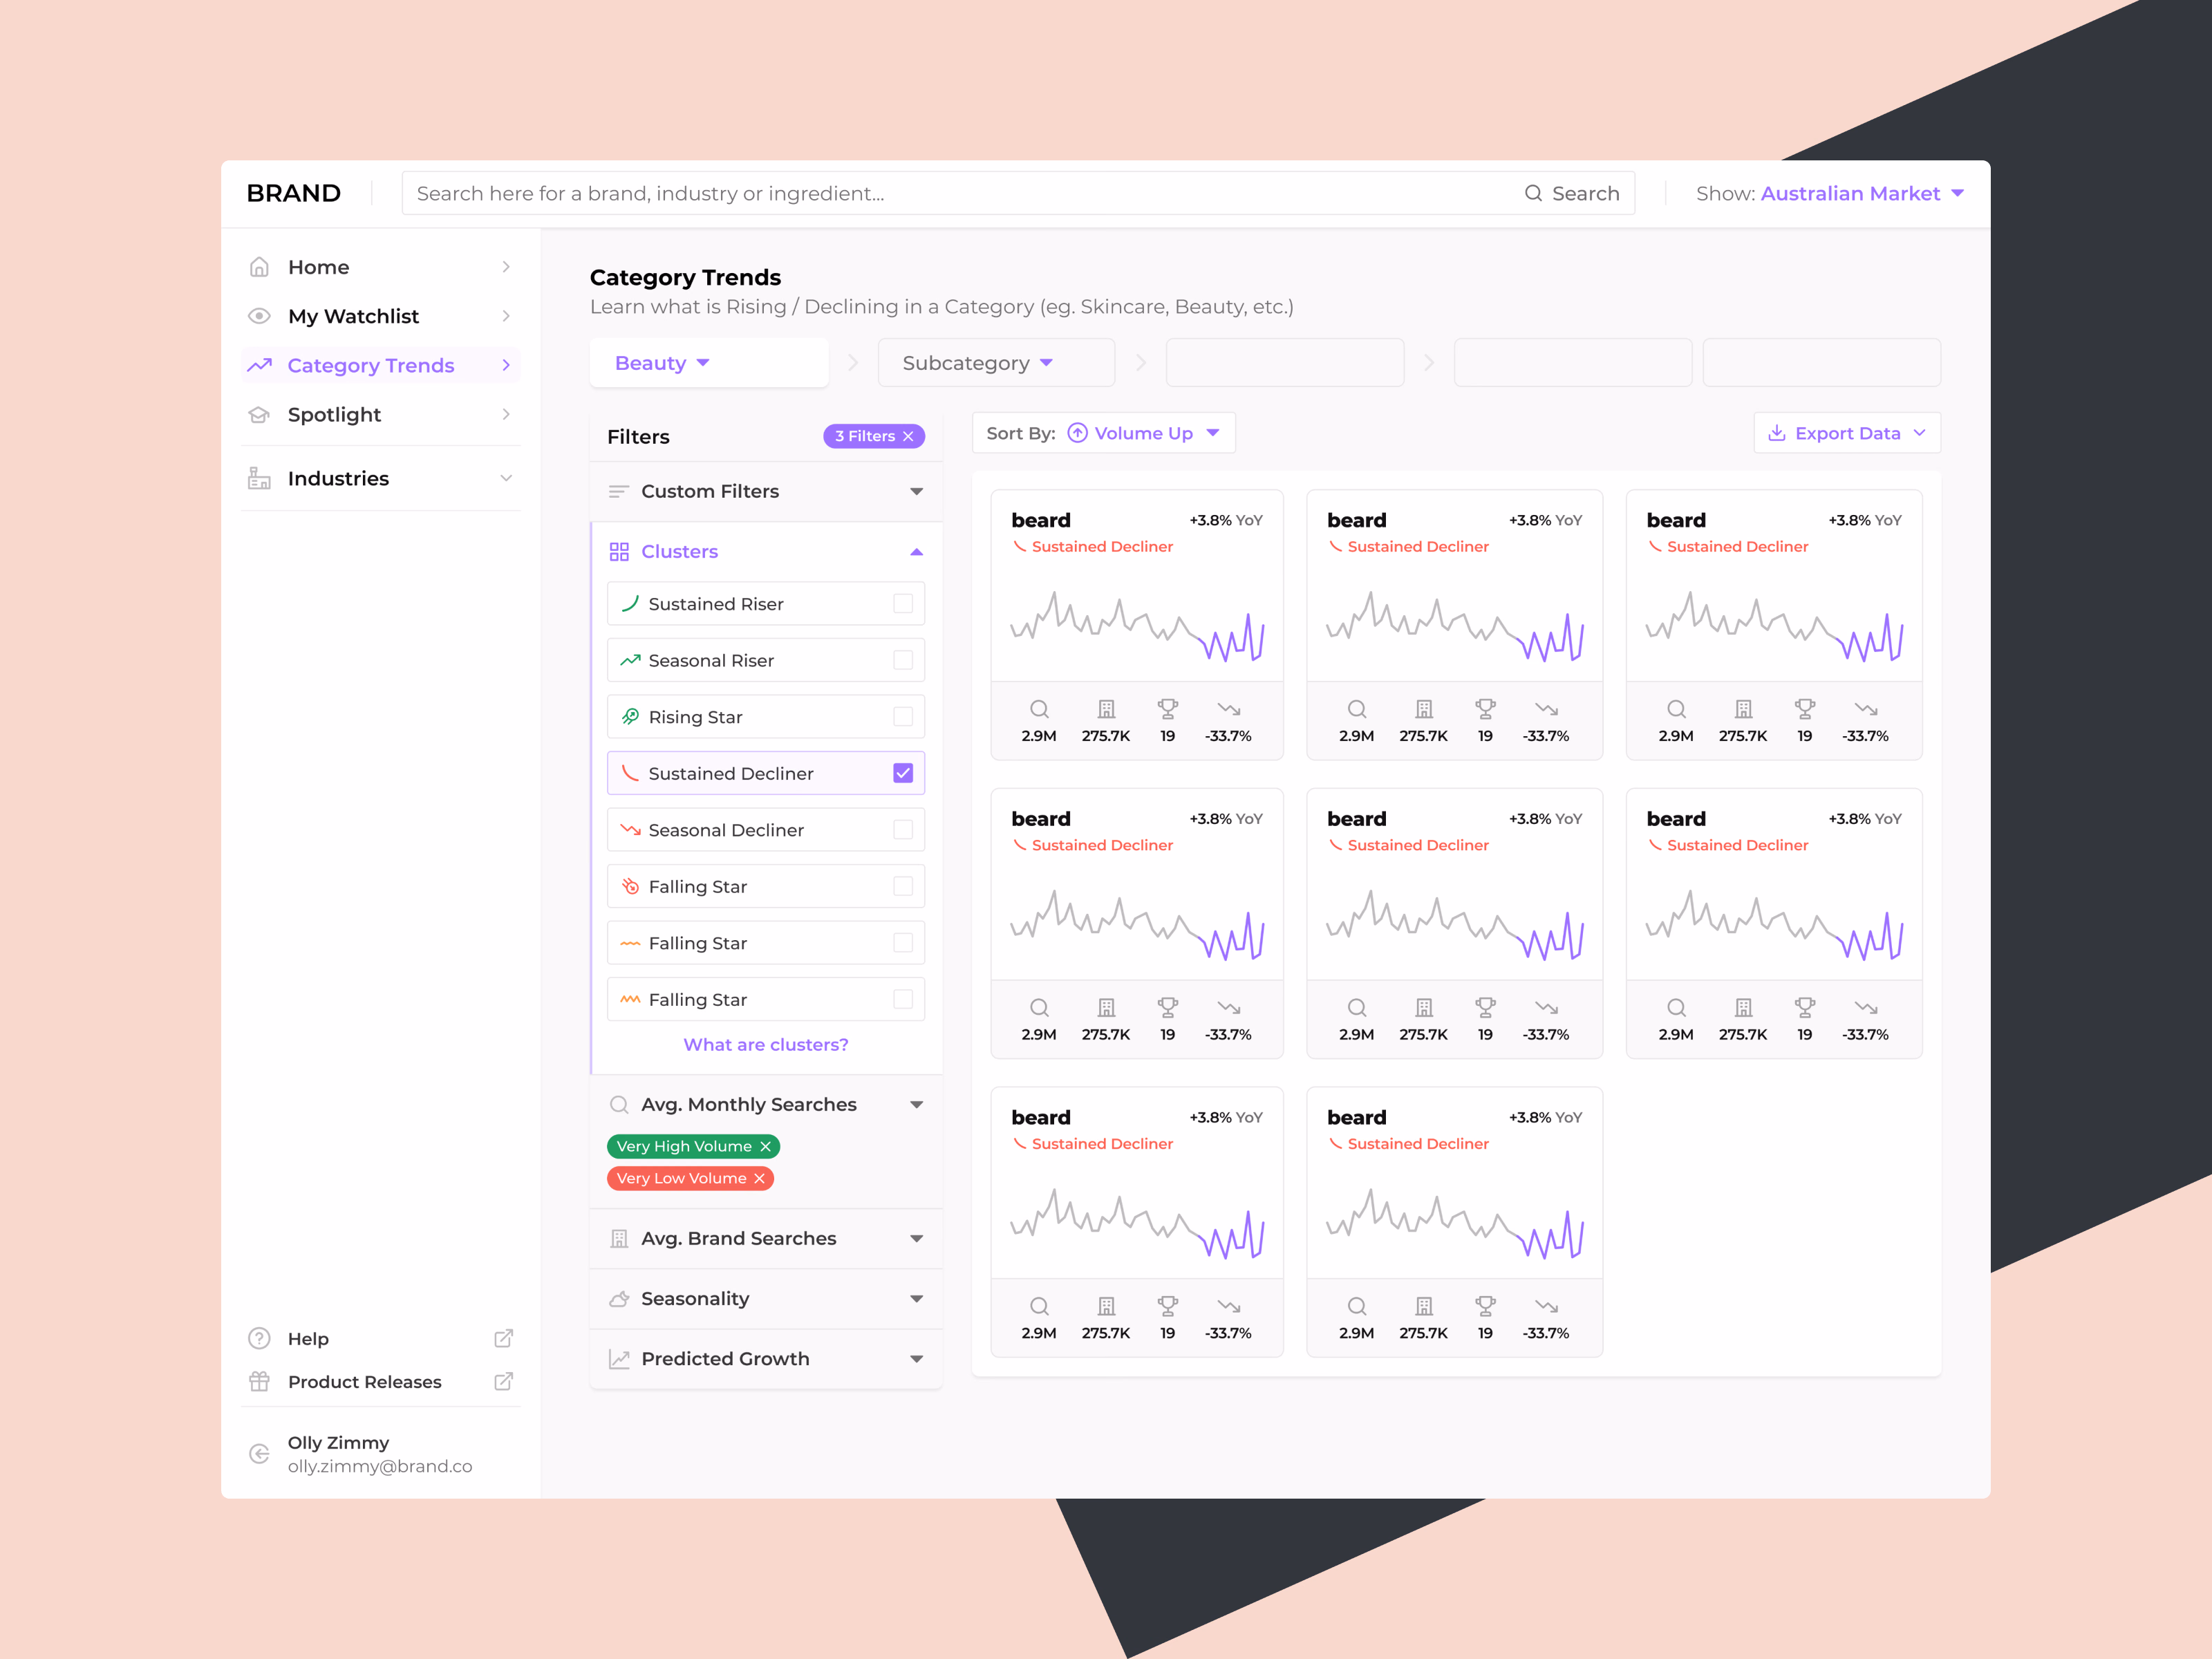Open Help external link icon
2212x1659 pixels.
[x=504, y=1338]
